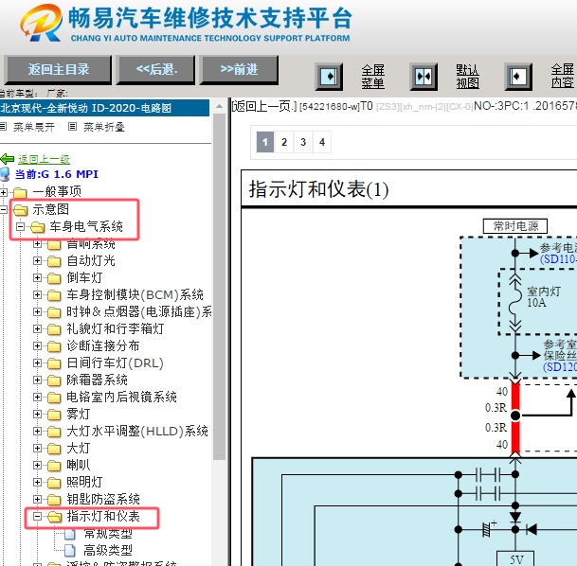Expand the 自动灯光 tree node
This screenshot has width=577, height=566.
pos(37,261)
